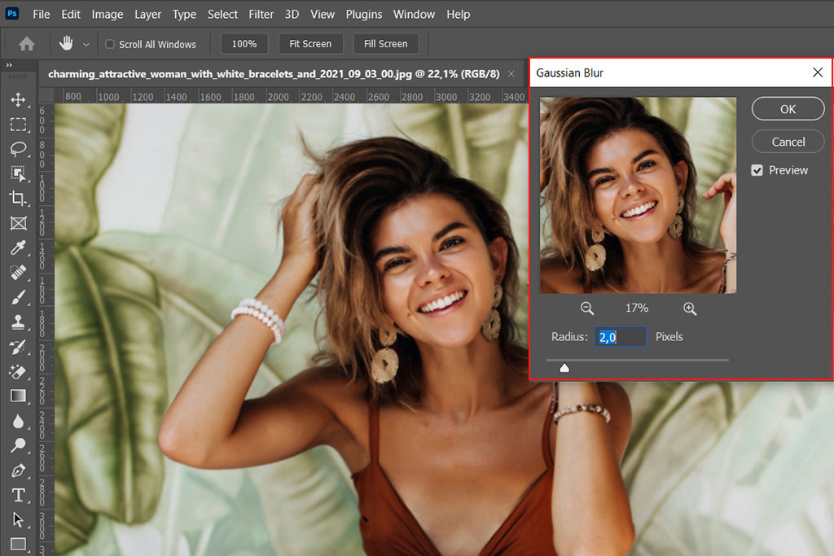Screen dimensions: 834x556
Task: Open the 3D menu
Action: point(292,15)
